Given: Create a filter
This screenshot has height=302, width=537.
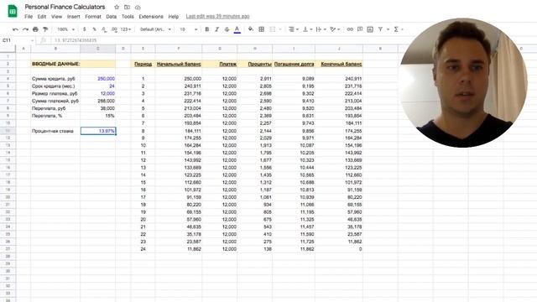Looking at the screenshot, I should click(x=380, y=29).
